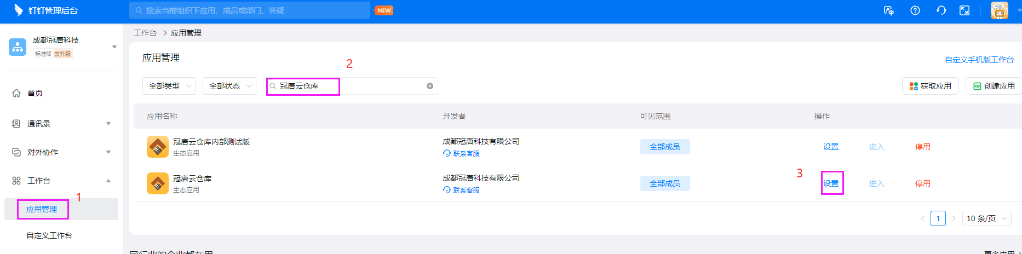Select 应用管理 in sidebar
The height and width of the screenshot is (254, 1022).
tap(42, 209)
